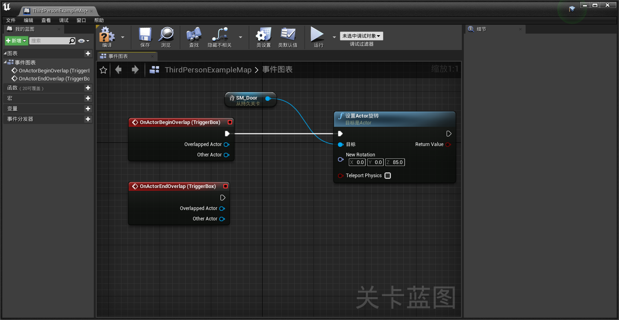619x320 pixels.
Task: Click the tutorial graduation cap icon
Action: 572,9
